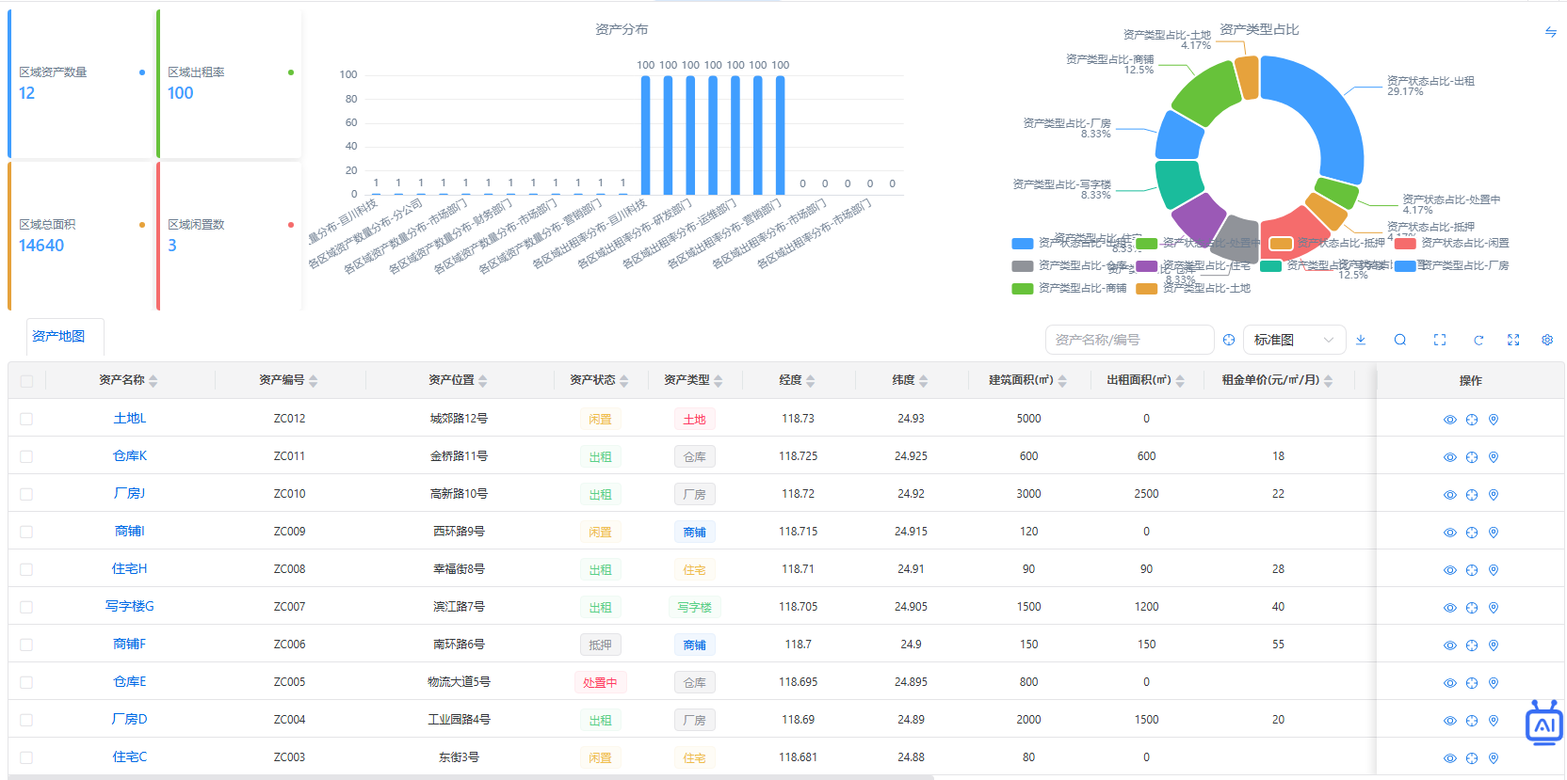Check the 商铺I row checkbox
This screenshot has height=780, width=1567.
26,532
